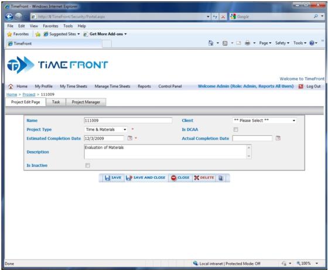Viewport: 328px width, 270px height.
Task: Click the Favorites star icon
Action: 9,34
